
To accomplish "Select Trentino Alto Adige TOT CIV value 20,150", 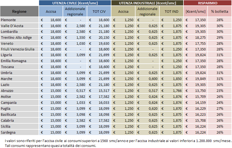I will [x=104, y=37].
